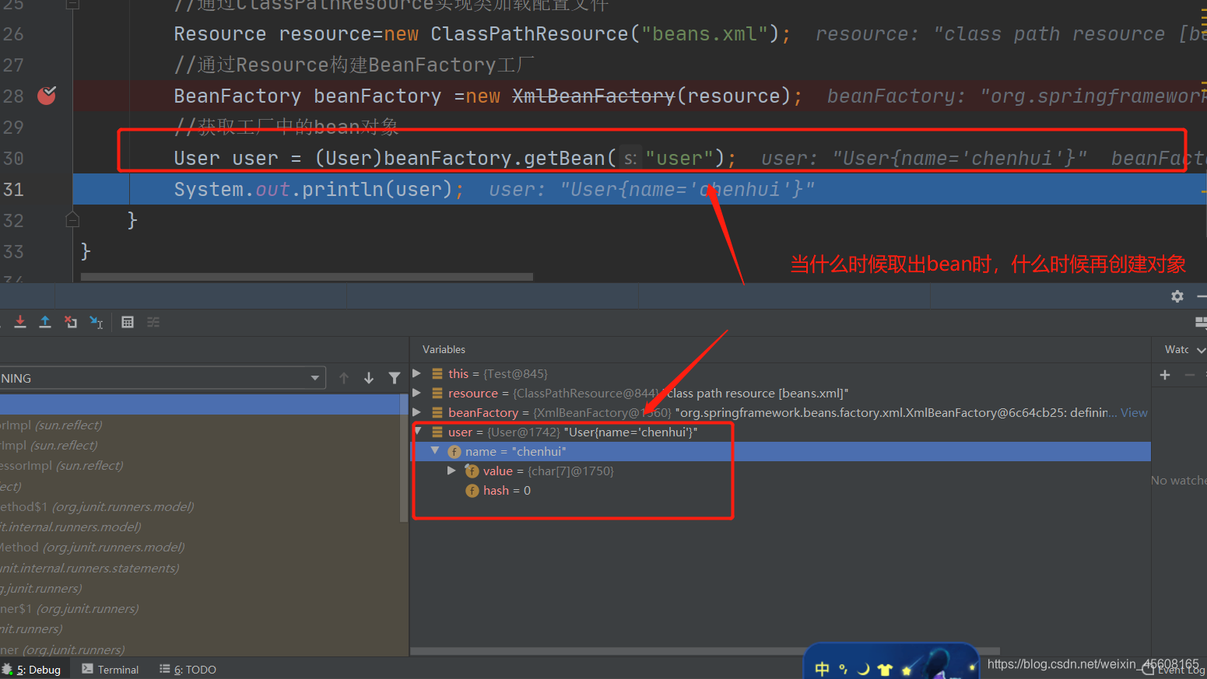Collapse the 'name' field node
Image resolution: width=1207 pixels, height=679 pixels.
[x=435, y=451]
